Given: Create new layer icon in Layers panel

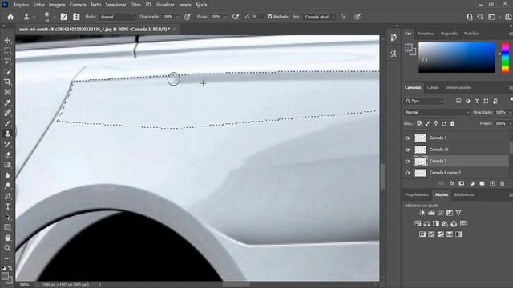Looking at the screenshot, I should (492, 184).
